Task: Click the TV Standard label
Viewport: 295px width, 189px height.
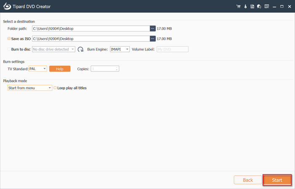Action: pos(18,69)
